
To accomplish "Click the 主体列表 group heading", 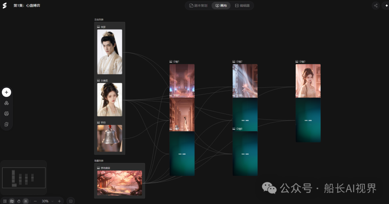I will coord(99,19).
